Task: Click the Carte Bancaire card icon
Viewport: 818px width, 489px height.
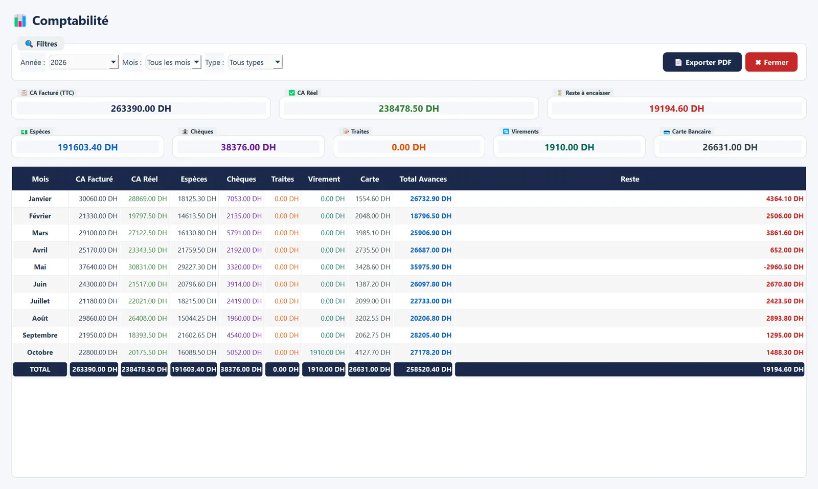Action: click(x=667, y=132)
